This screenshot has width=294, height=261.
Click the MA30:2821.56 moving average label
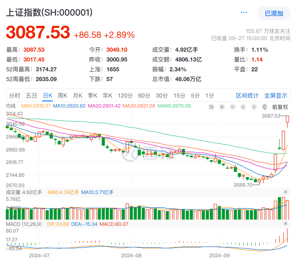tap(139, 106)
